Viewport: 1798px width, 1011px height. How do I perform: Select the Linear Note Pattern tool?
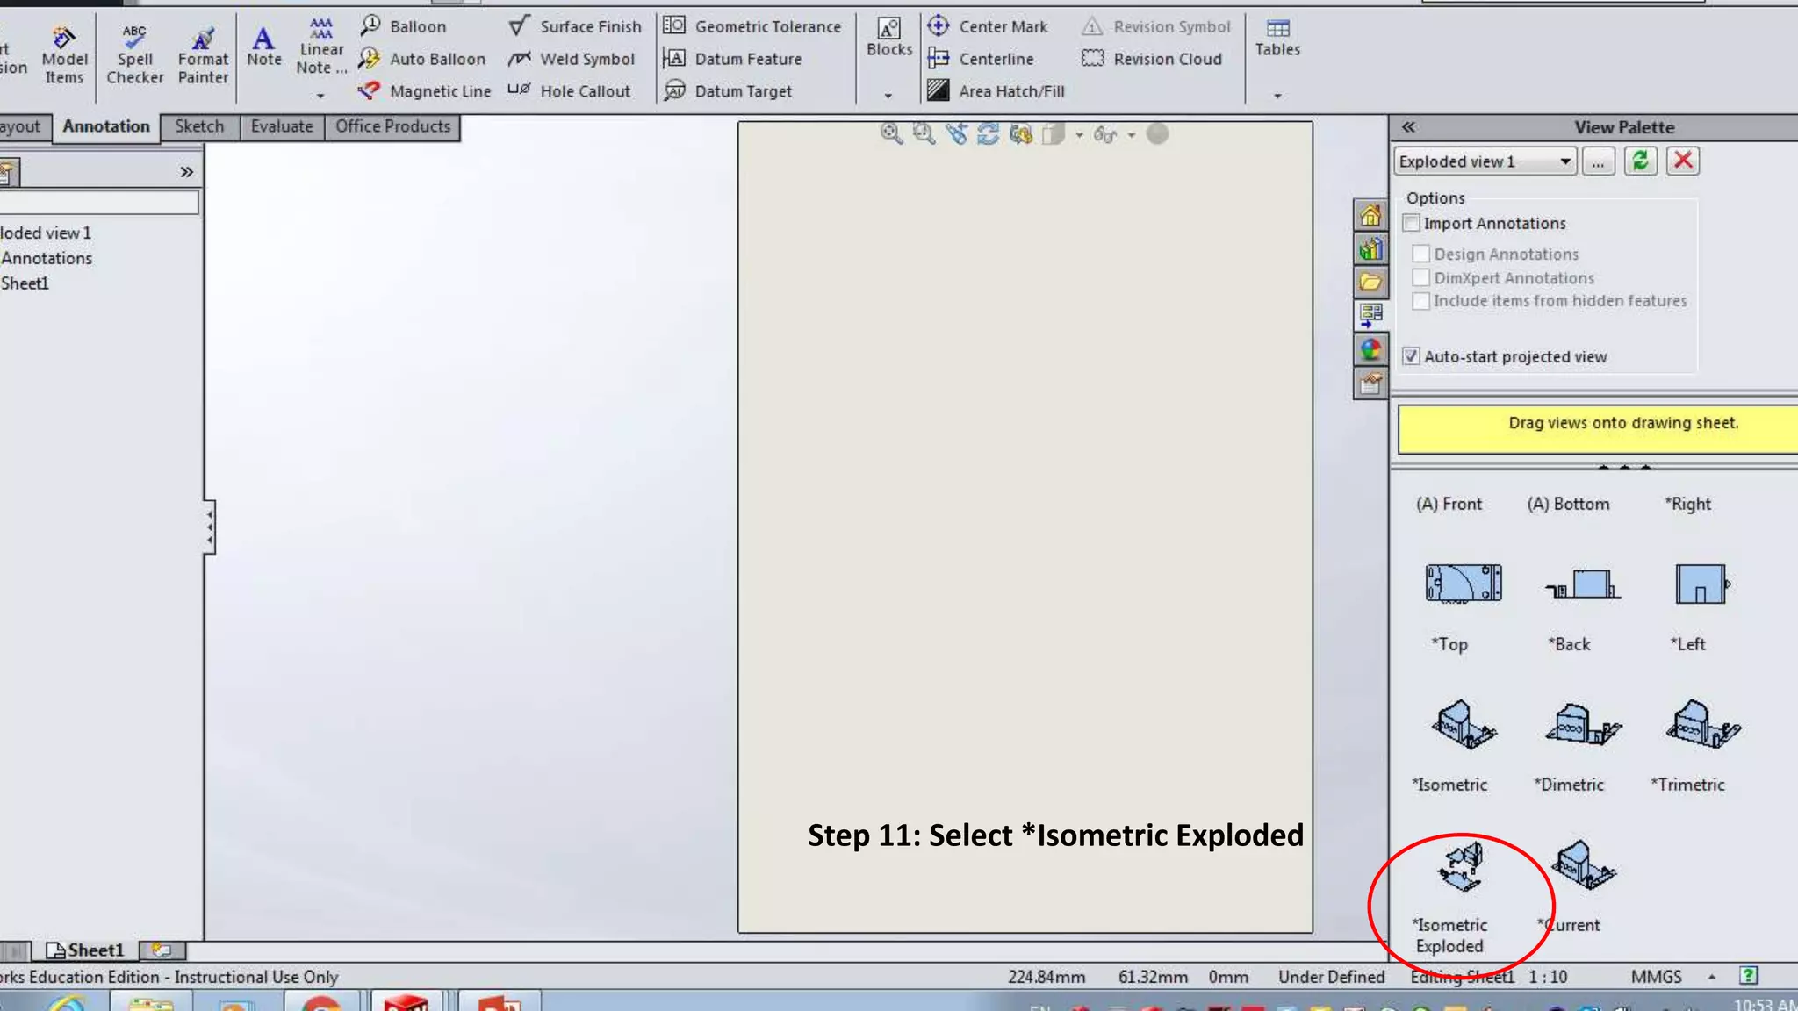click(x=321, y=46)
